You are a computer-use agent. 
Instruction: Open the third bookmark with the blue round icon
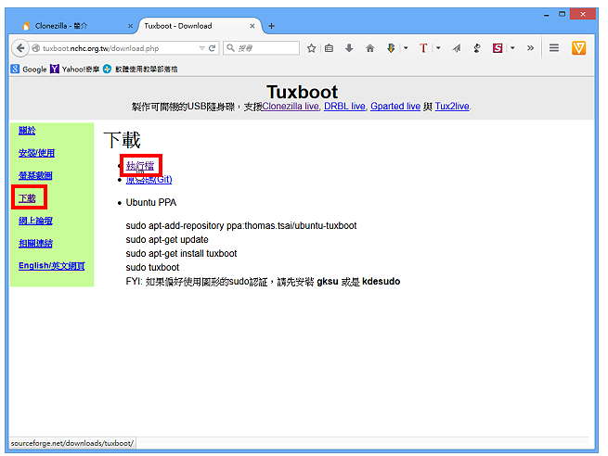pyautogui.click(x=140, y=70)
